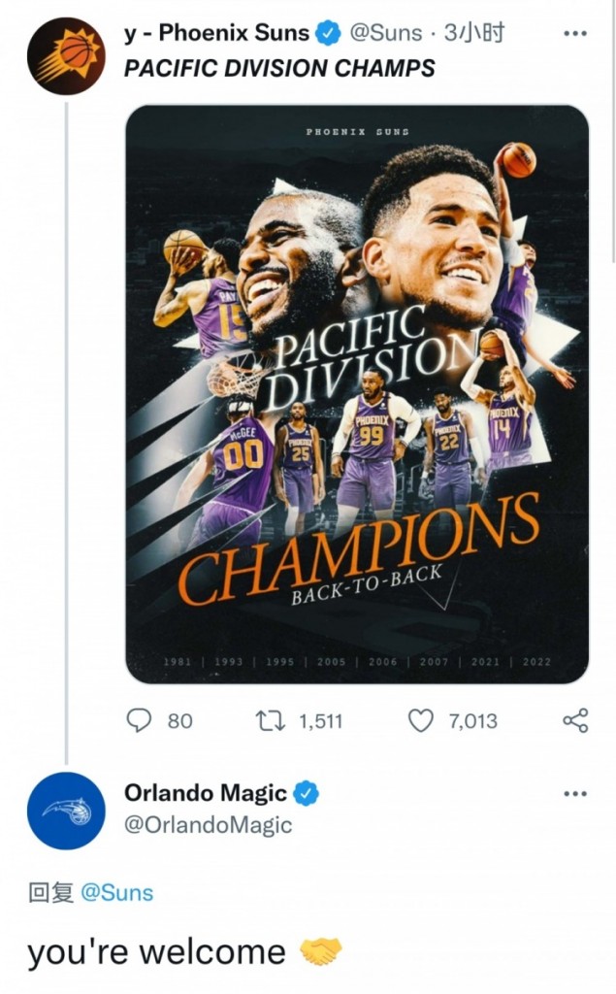This screenshot has height=994, width=616.
Task: Click the Orlando Magic verified badge
Action: coord(307,793)
